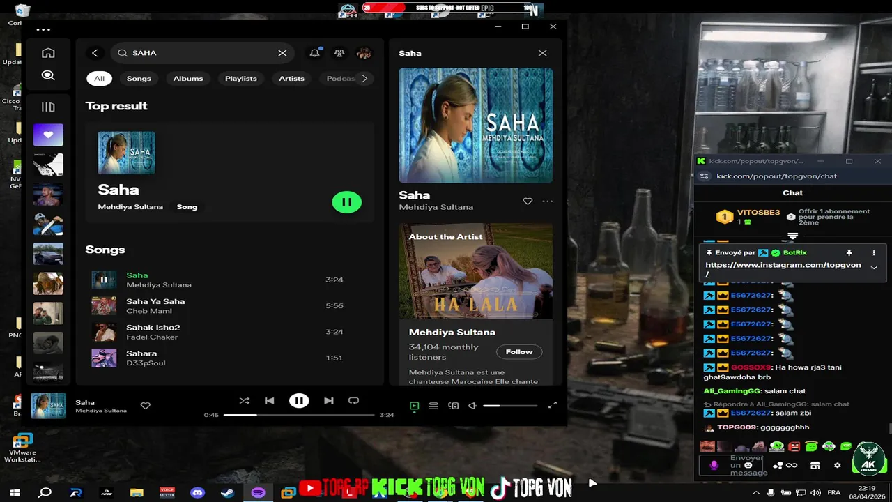892x502 pixels.
Task: Open full screen player view
Action: tap(553, 405)
